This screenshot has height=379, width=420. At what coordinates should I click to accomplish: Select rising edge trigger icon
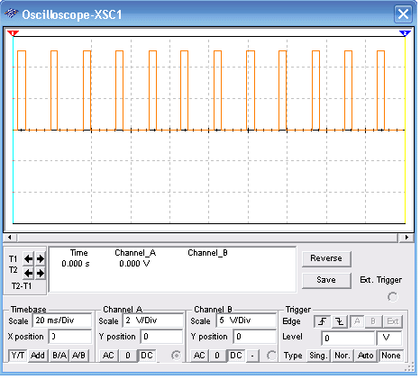click(x=323, y=321)
